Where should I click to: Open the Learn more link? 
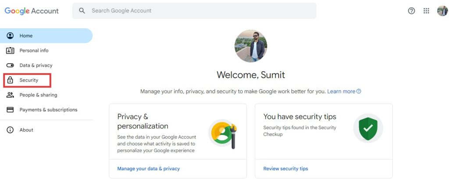point(341,92)
